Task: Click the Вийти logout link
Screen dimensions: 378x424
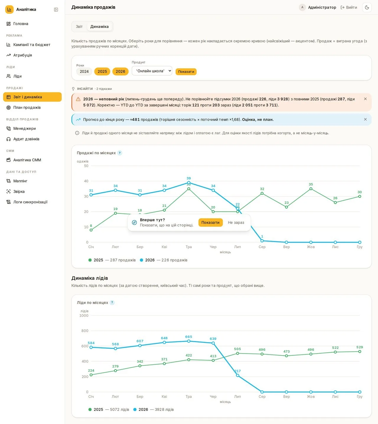Action: (x=349, y=7)
